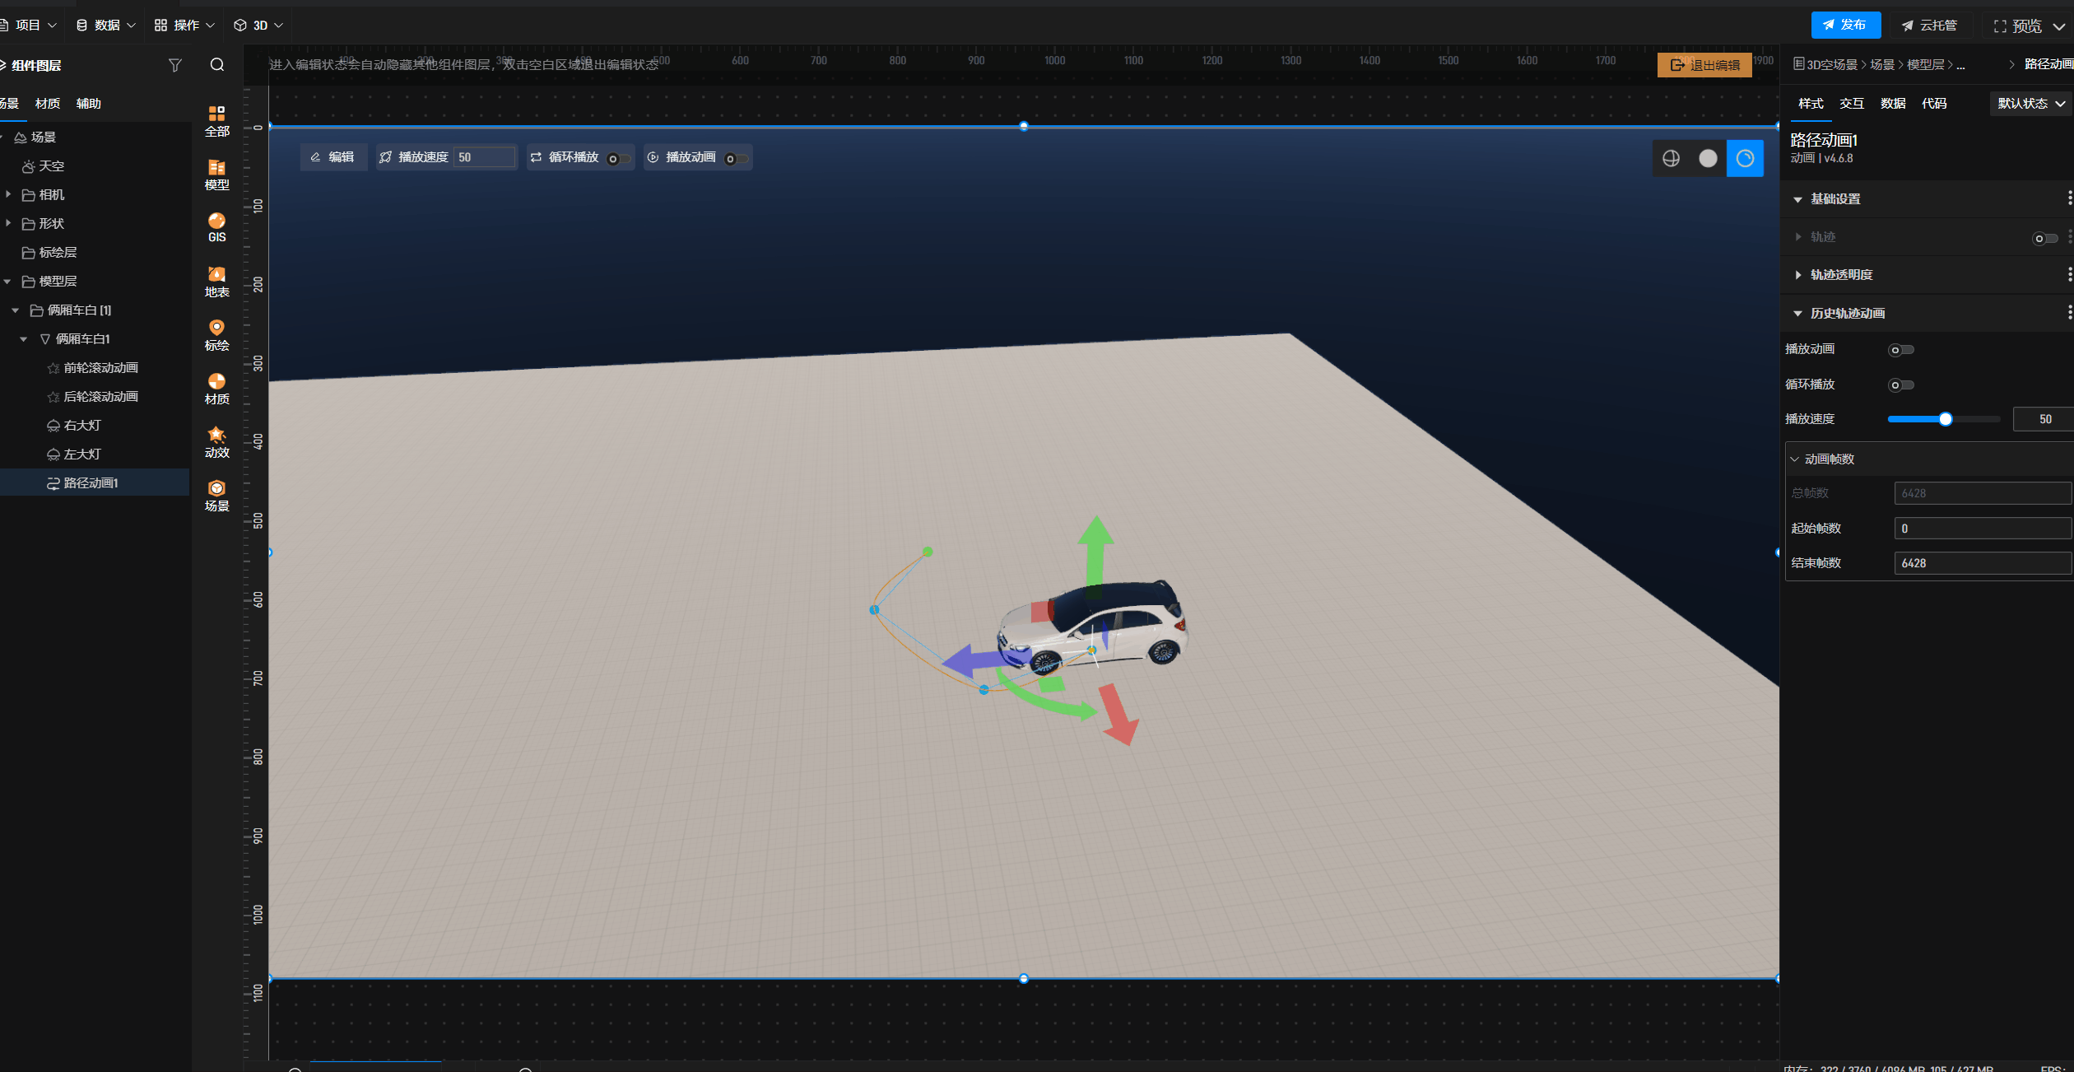Image resolution: width=2074 pixels, height=1072 pixels.
Task: Switch to the 交互 tab
Action: pyautogui.click(x=1851, y=104)
